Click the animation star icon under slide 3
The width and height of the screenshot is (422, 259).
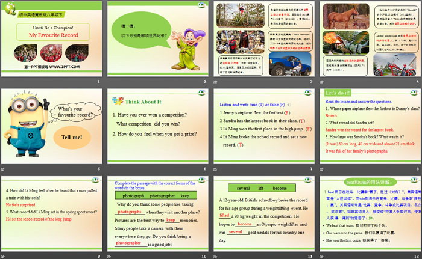tap(215, 82)
